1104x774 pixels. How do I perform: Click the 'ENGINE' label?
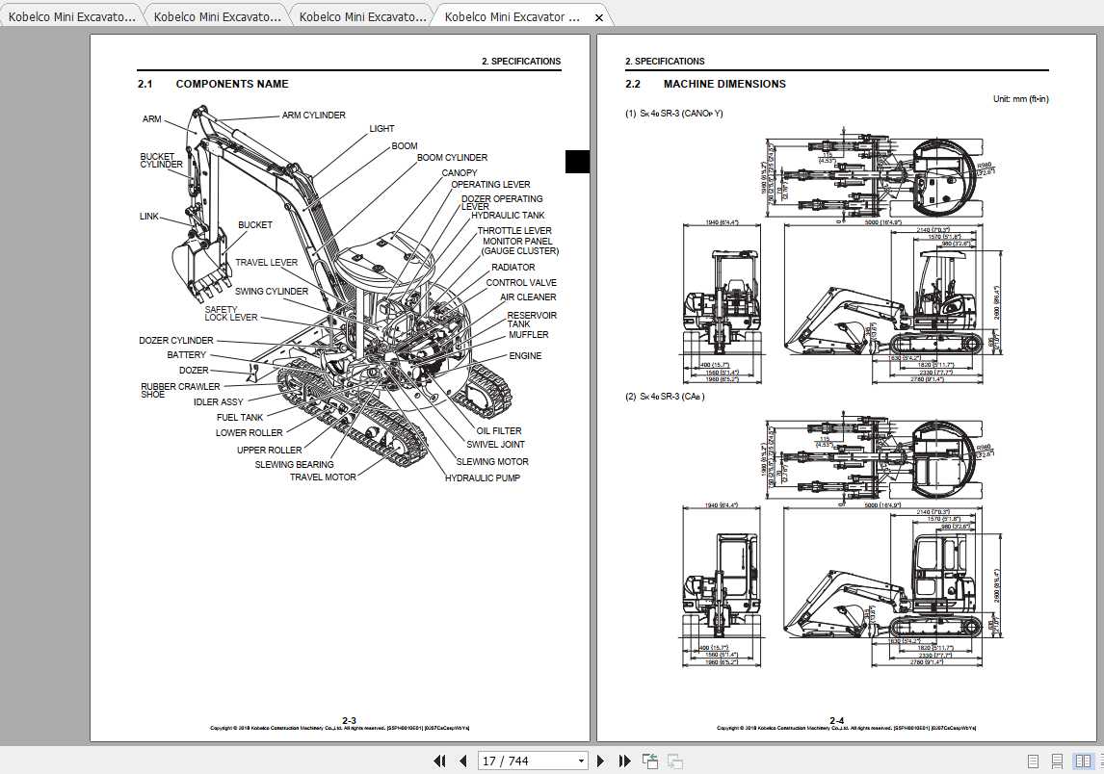click(525, 356)
